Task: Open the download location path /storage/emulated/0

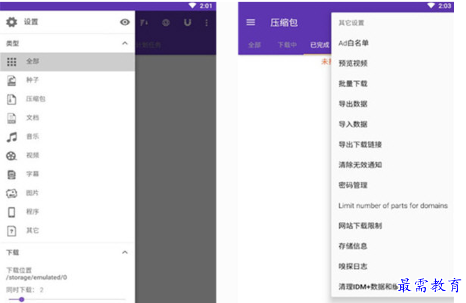Action: (x=36, y=277)
